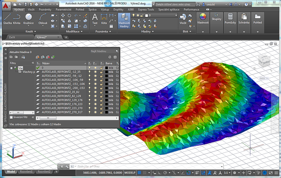The width and height of the screenshot is (281, 178).
Task: Open the Pohled view panel
Action: coord(258,19)
